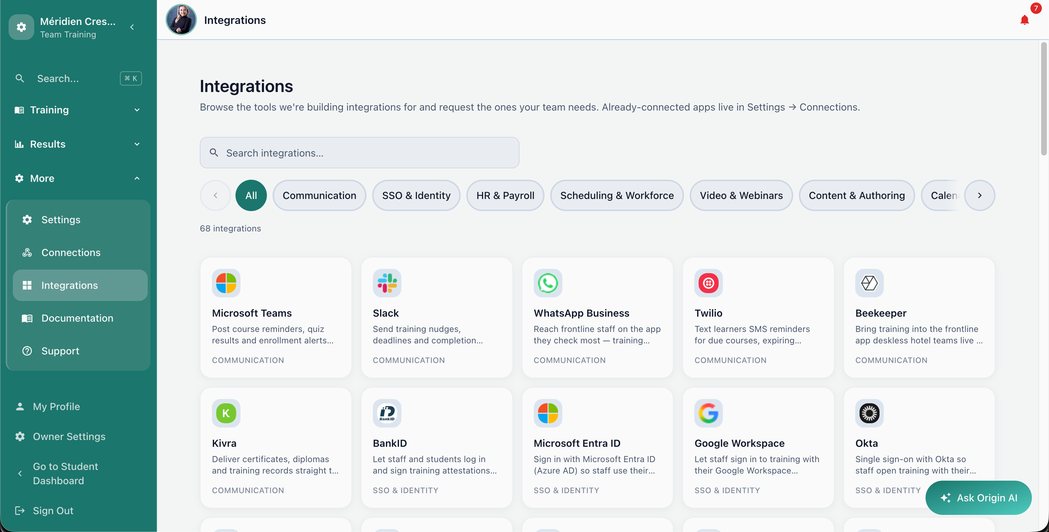
Task: Filter by Communication category
Action: click(319, 195)
